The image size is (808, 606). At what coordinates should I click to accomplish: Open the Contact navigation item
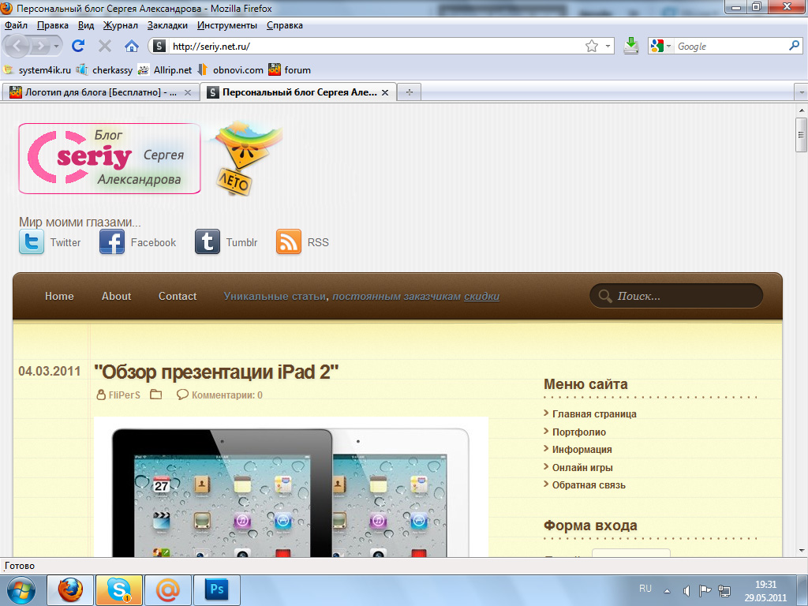178,297
